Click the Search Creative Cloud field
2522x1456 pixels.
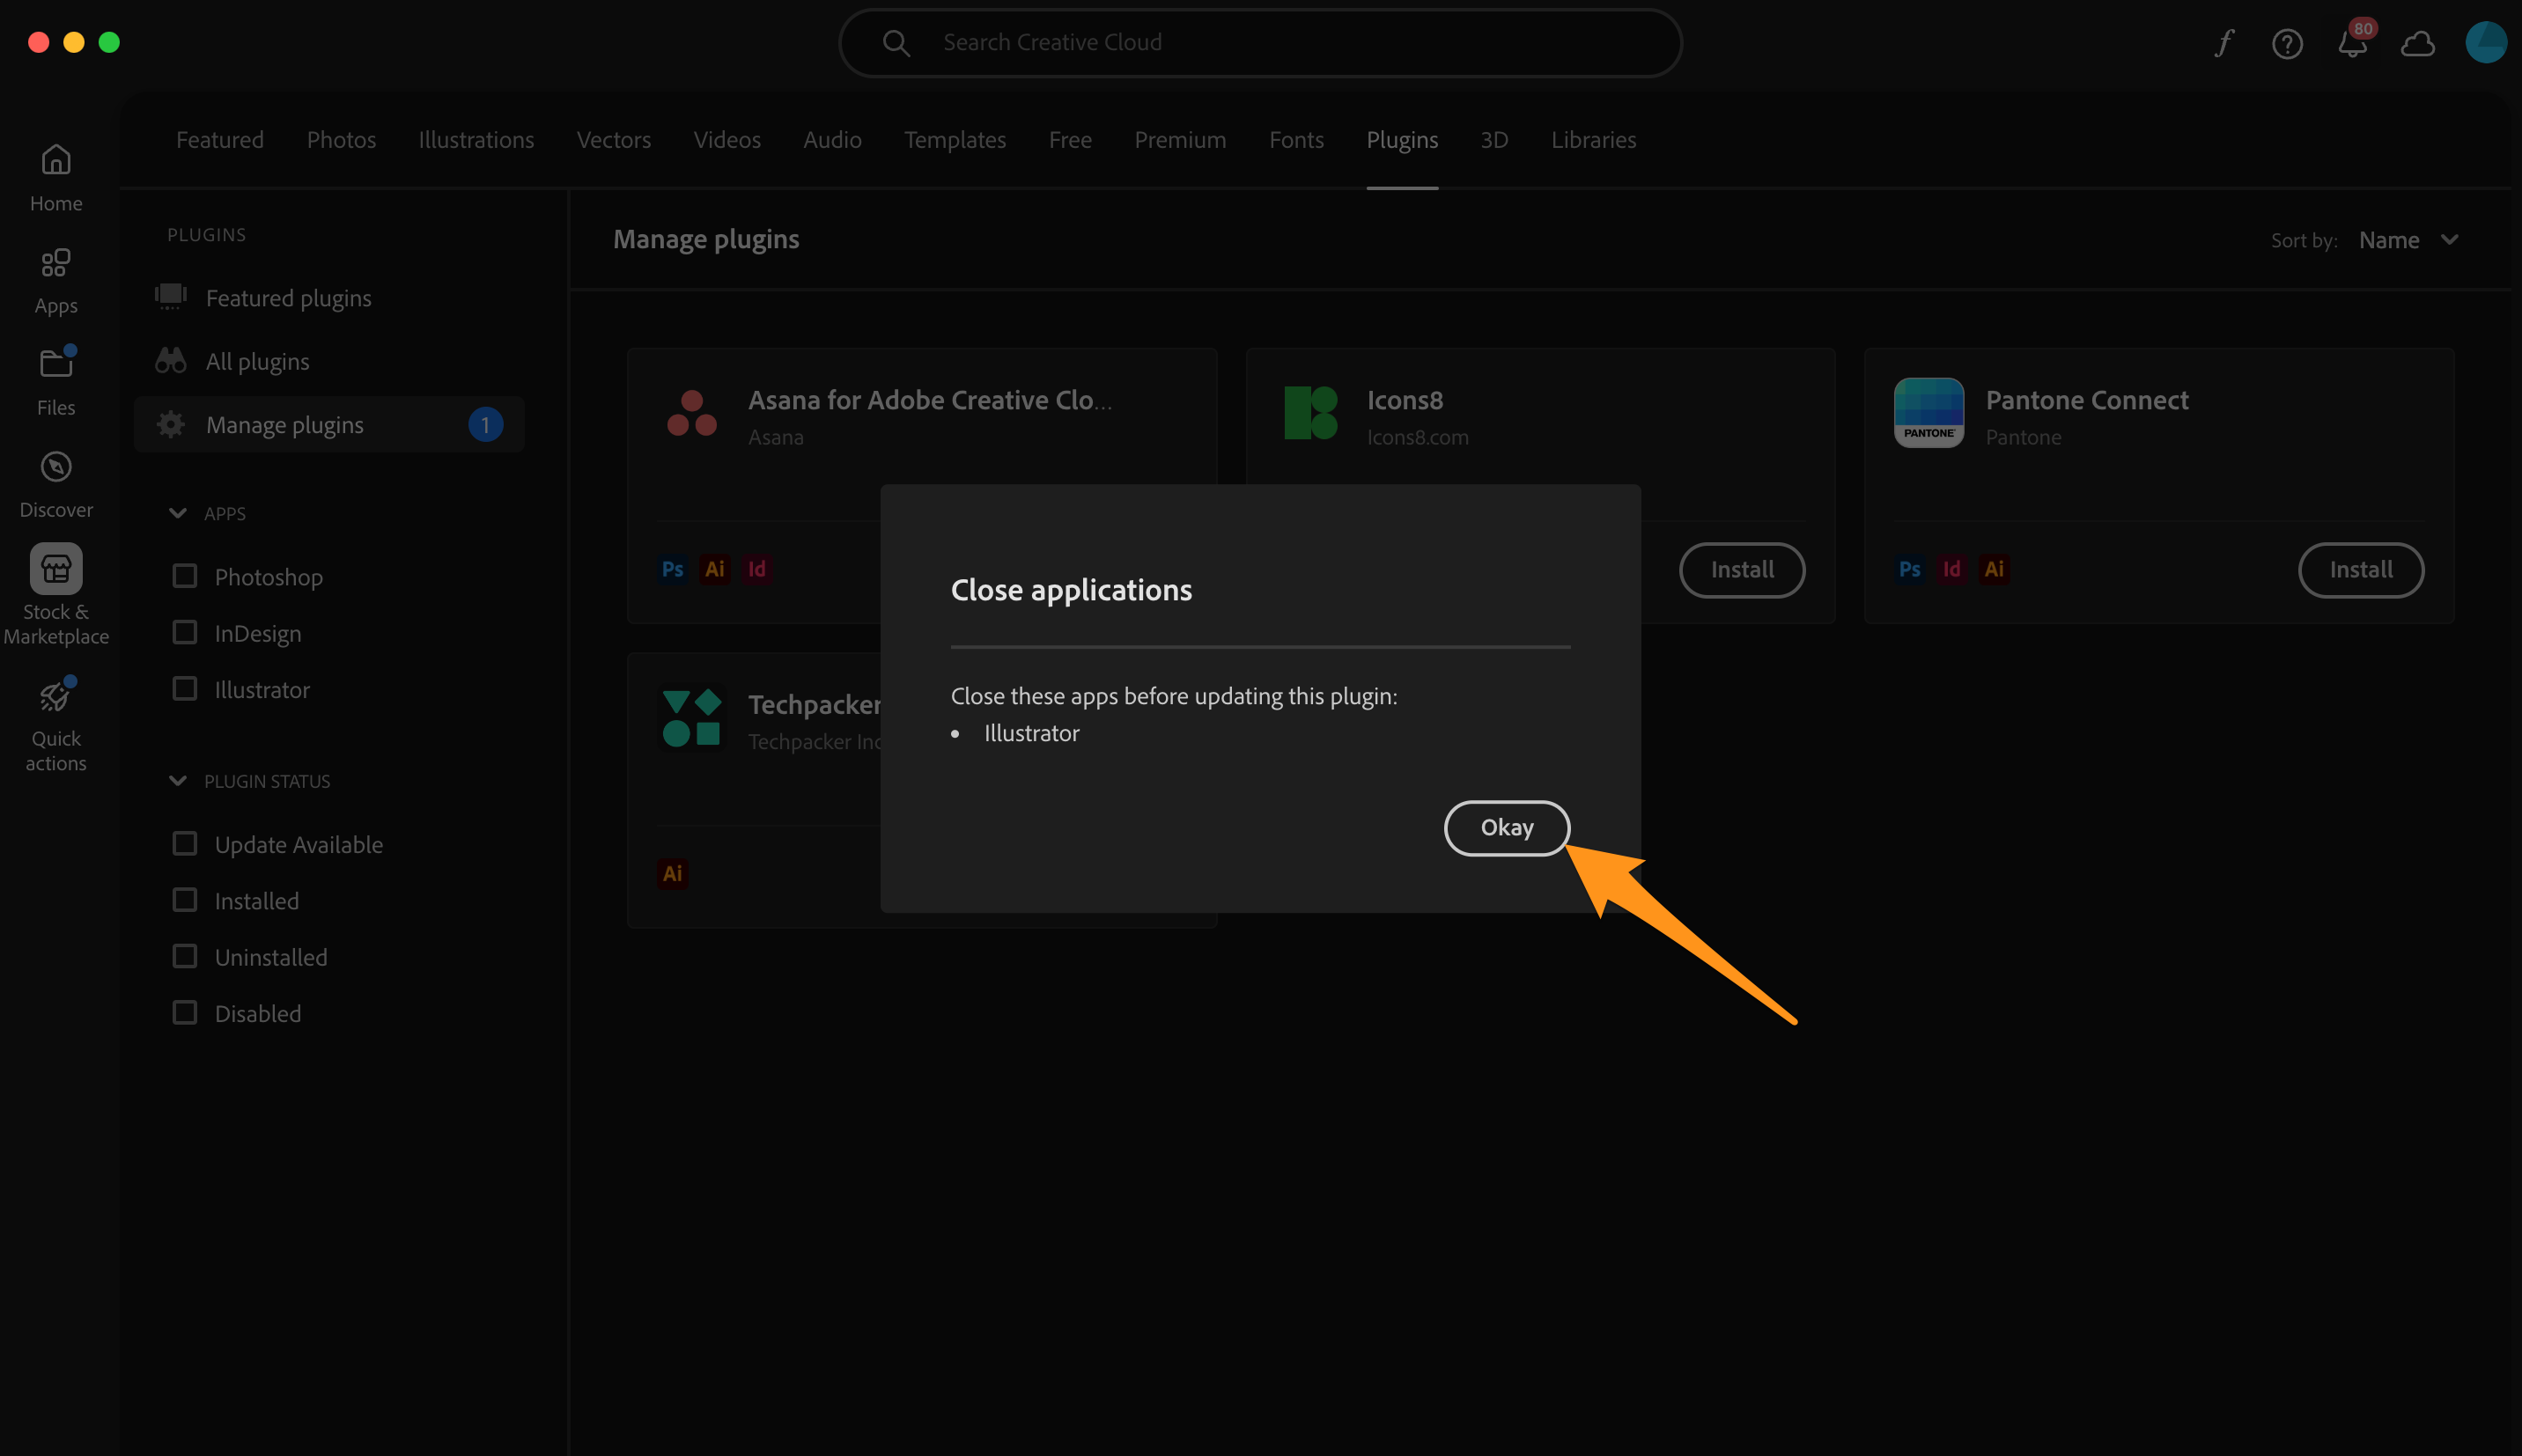(1260, 43)
